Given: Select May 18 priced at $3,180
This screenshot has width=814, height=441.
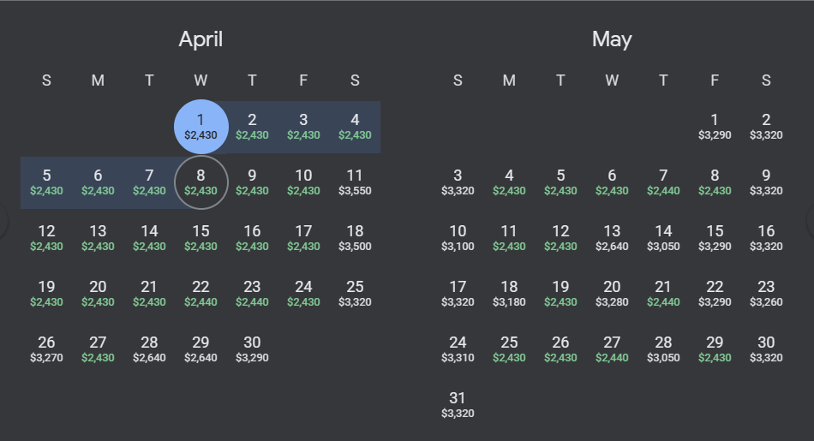Looking at the screenshot, I should pyautogui.click(x=509, y=294).
